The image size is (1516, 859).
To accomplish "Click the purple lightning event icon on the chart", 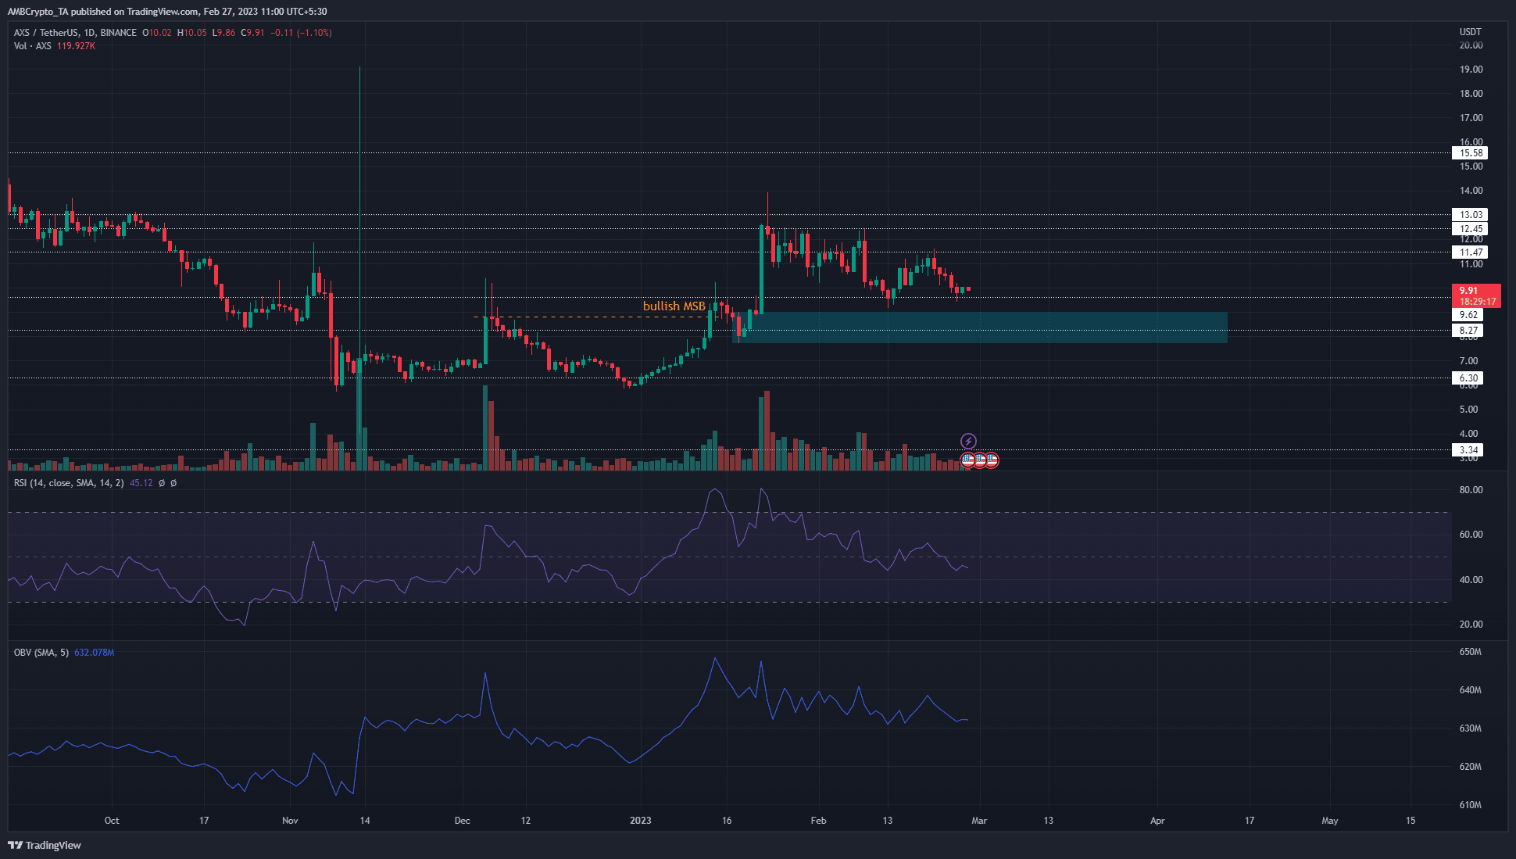I will [968, 441].
